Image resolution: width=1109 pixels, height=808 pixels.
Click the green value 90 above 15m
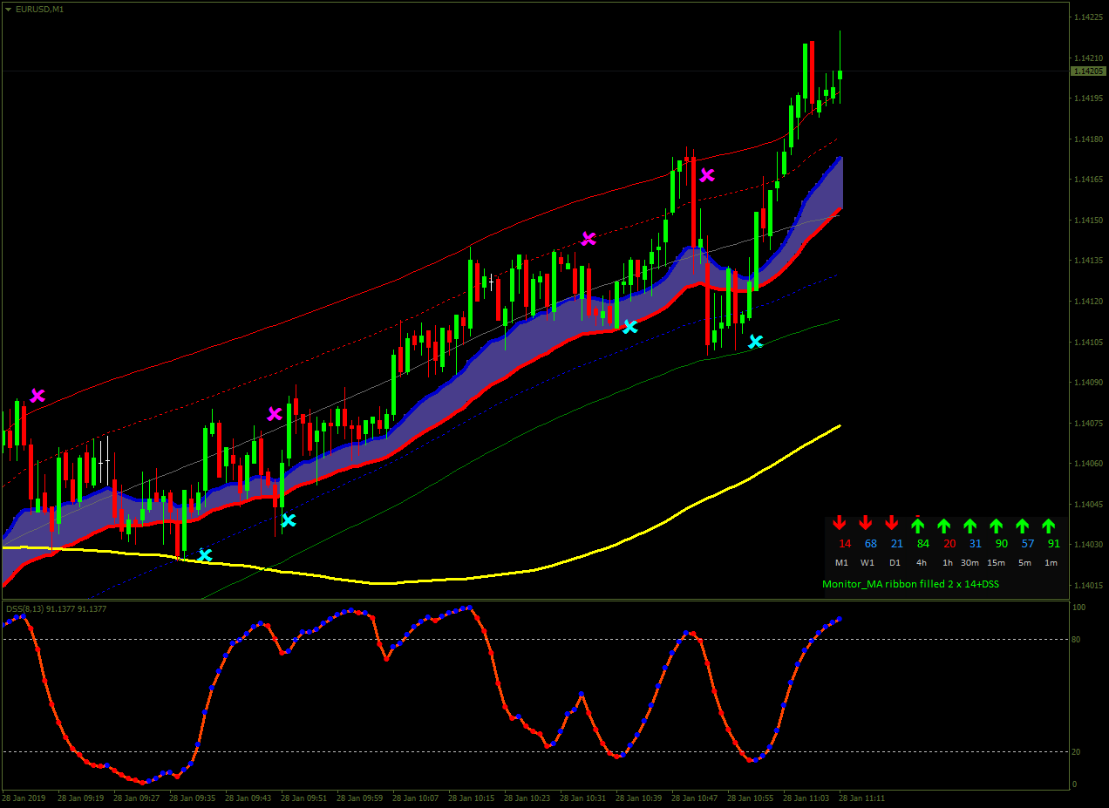click(x=1002, y=544)
